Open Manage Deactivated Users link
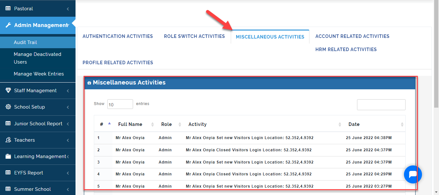Image resolution: width=439 pixels, height=195 pixels. pyautogui.click(x=38, y=58)
